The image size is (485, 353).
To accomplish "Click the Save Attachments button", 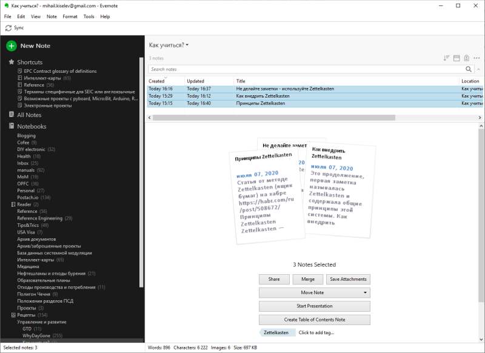I will pyautogui.click(x=348, y=279).
